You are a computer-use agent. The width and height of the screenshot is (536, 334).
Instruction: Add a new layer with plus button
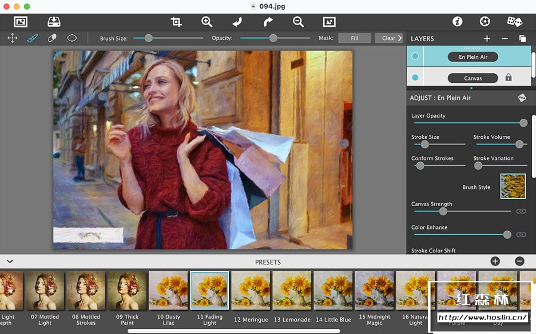point(487,39)
